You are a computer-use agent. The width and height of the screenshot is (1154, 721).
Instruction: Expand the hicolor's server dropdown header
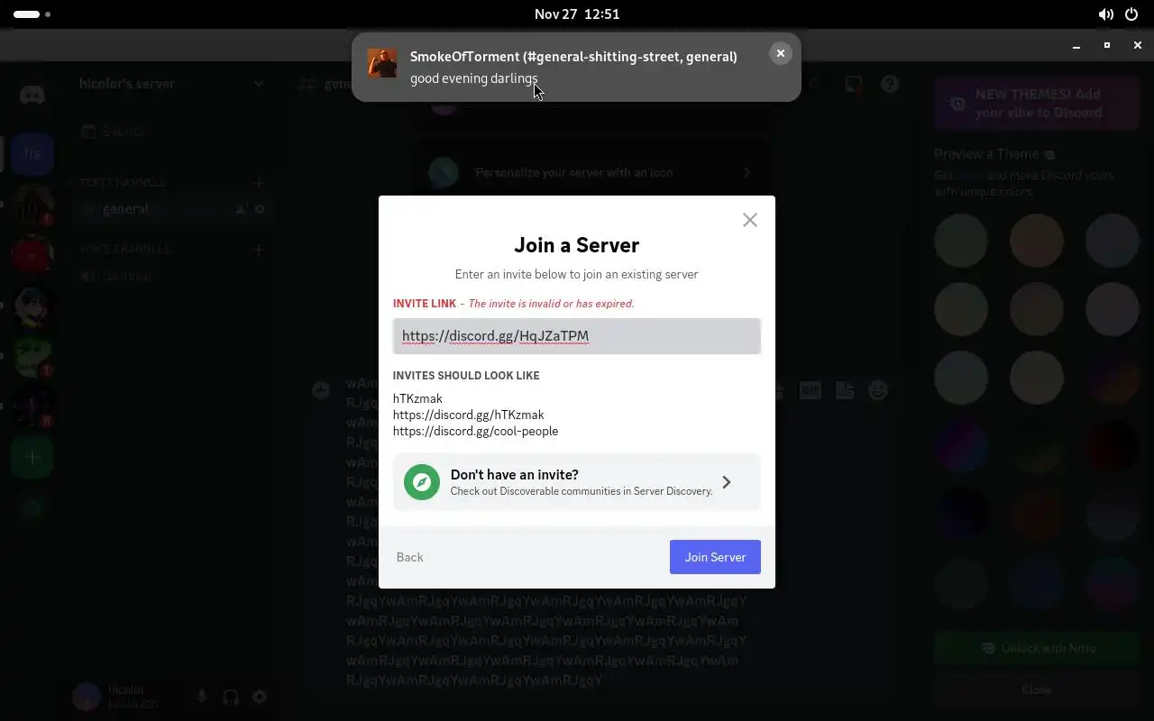pyautogui.click(x=171, y=84)
